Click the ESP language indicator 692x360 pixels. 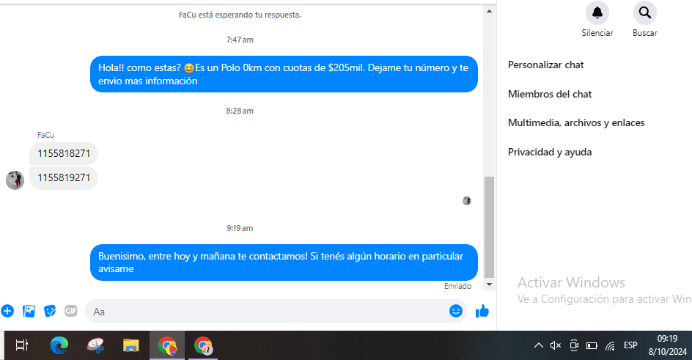pos(630,345)
